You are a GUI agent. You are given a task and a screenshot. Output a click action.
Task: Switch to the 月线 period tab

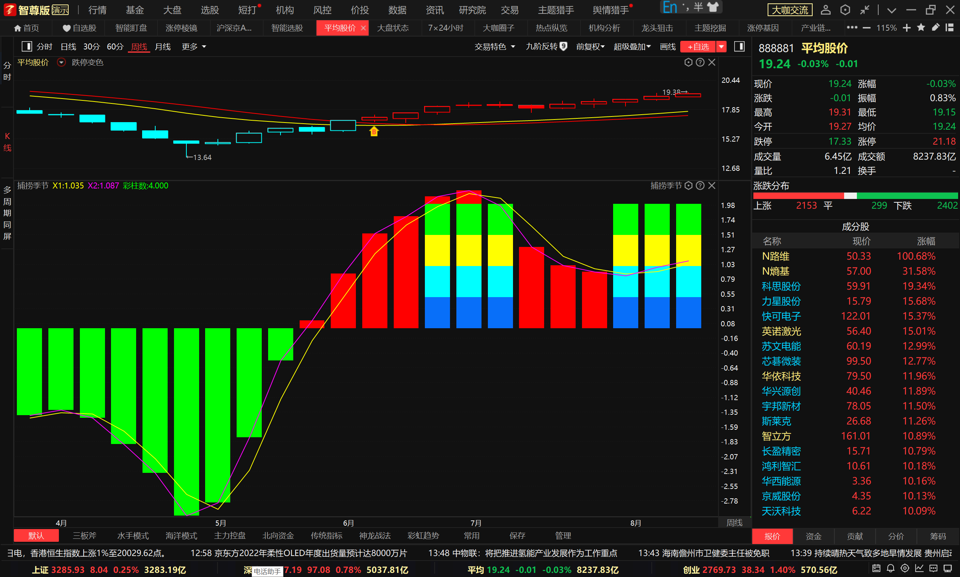click(x=163, y=47)
